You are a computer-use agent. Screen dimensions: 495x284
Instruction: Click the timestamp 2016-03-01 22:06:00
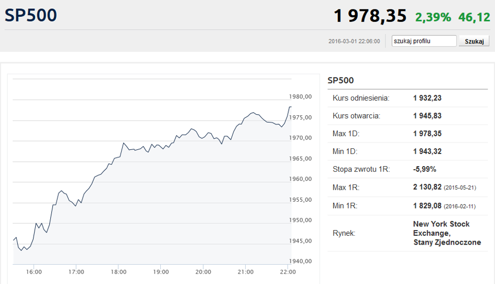354,41
